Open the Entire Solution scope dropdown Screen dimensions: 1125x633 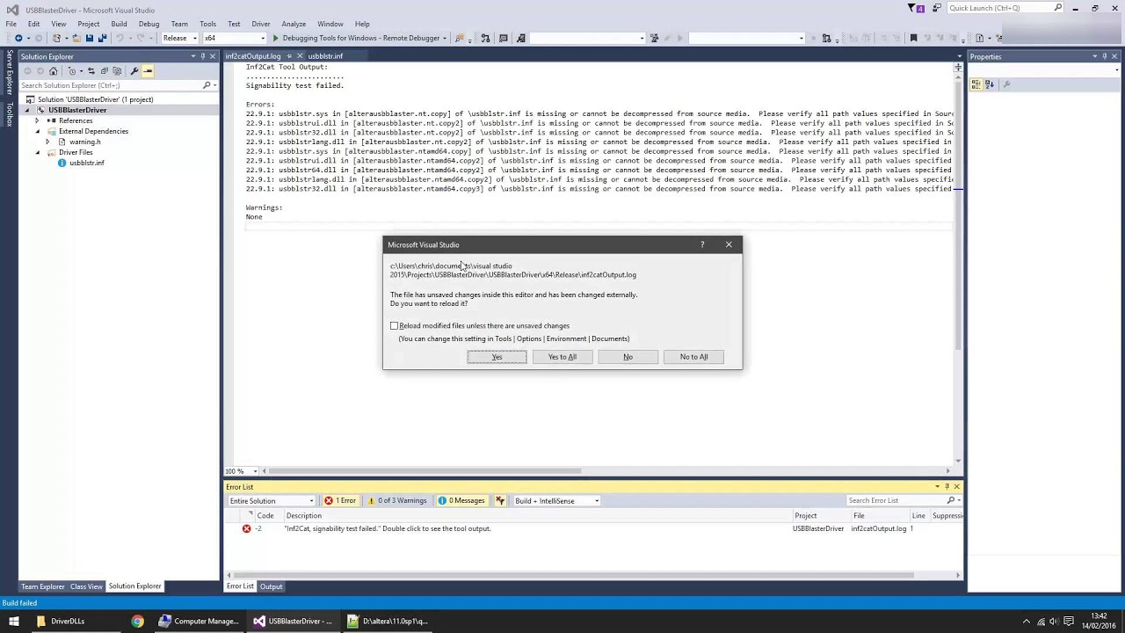pyautogui.click(x=271, y=501)
